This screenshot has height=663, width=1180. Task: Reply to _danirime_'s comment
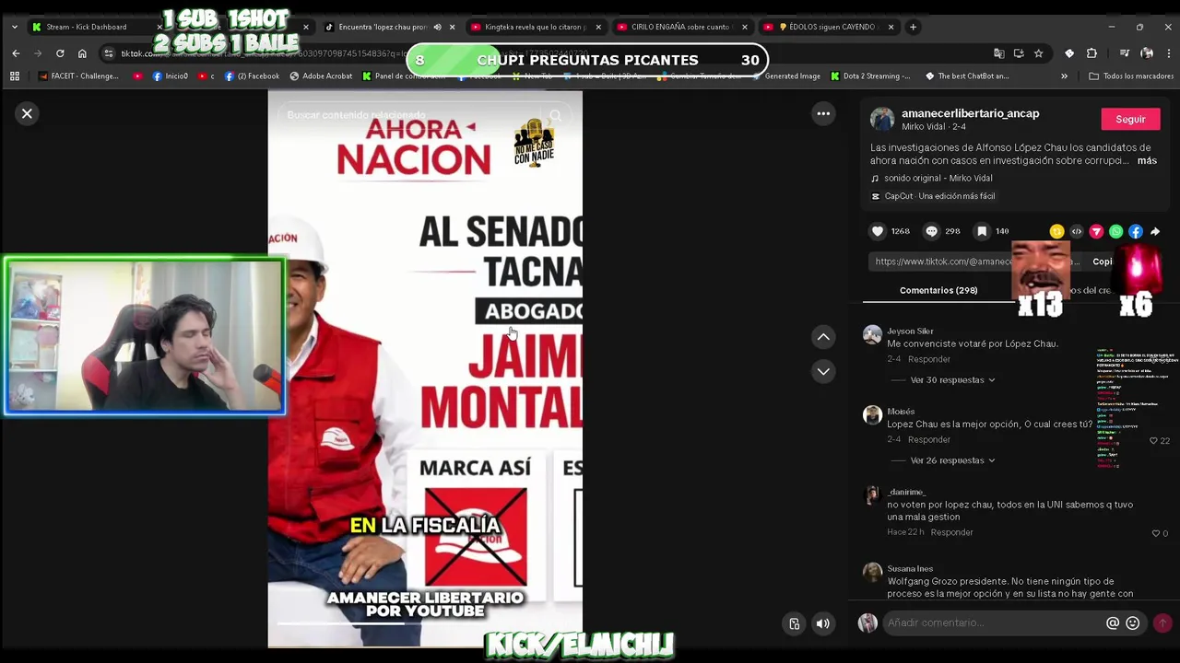coord(951,532)
